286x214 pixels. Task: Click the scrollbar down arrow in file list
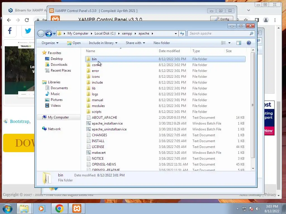[x=253, y=169]
